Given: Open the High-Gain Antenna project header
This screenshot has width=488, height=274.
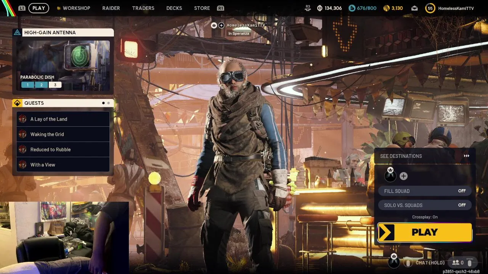Looking at the screenshot, I should [x=63, y=32].
